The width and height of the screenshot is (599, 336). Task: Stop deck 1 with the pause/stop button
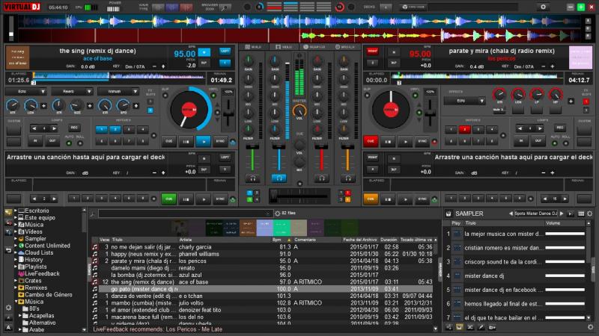pyautogui.click(x=186, y=141)
